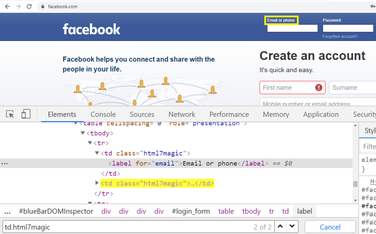Click the "Password" label text

click(332, 21)
